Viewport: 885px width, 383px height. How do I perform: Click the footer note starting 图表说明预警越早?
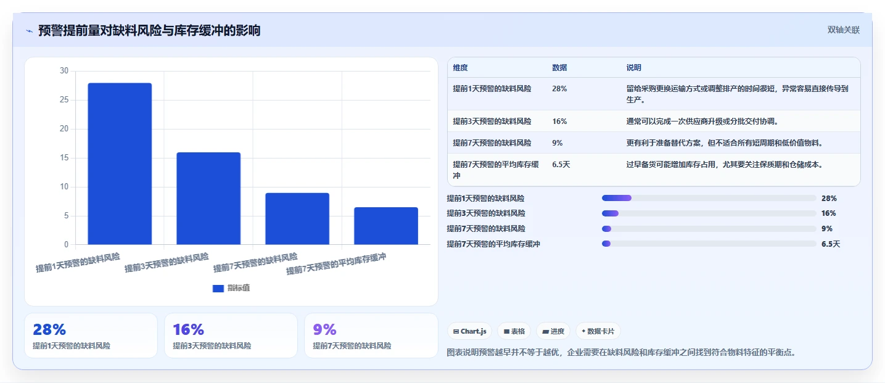coord(622,353)
